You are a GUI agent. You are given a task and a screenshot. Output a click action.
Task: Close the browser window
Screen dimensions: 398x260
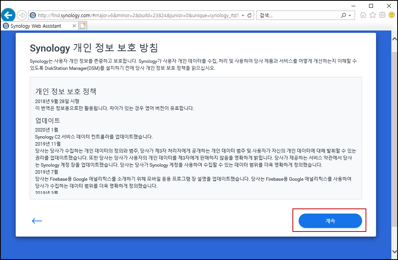click(x=389, y=5)
